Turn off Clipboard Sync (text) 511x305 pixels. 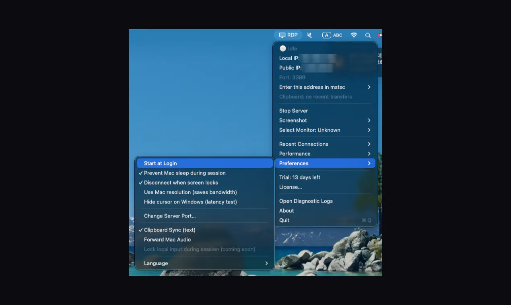point(205,230)
